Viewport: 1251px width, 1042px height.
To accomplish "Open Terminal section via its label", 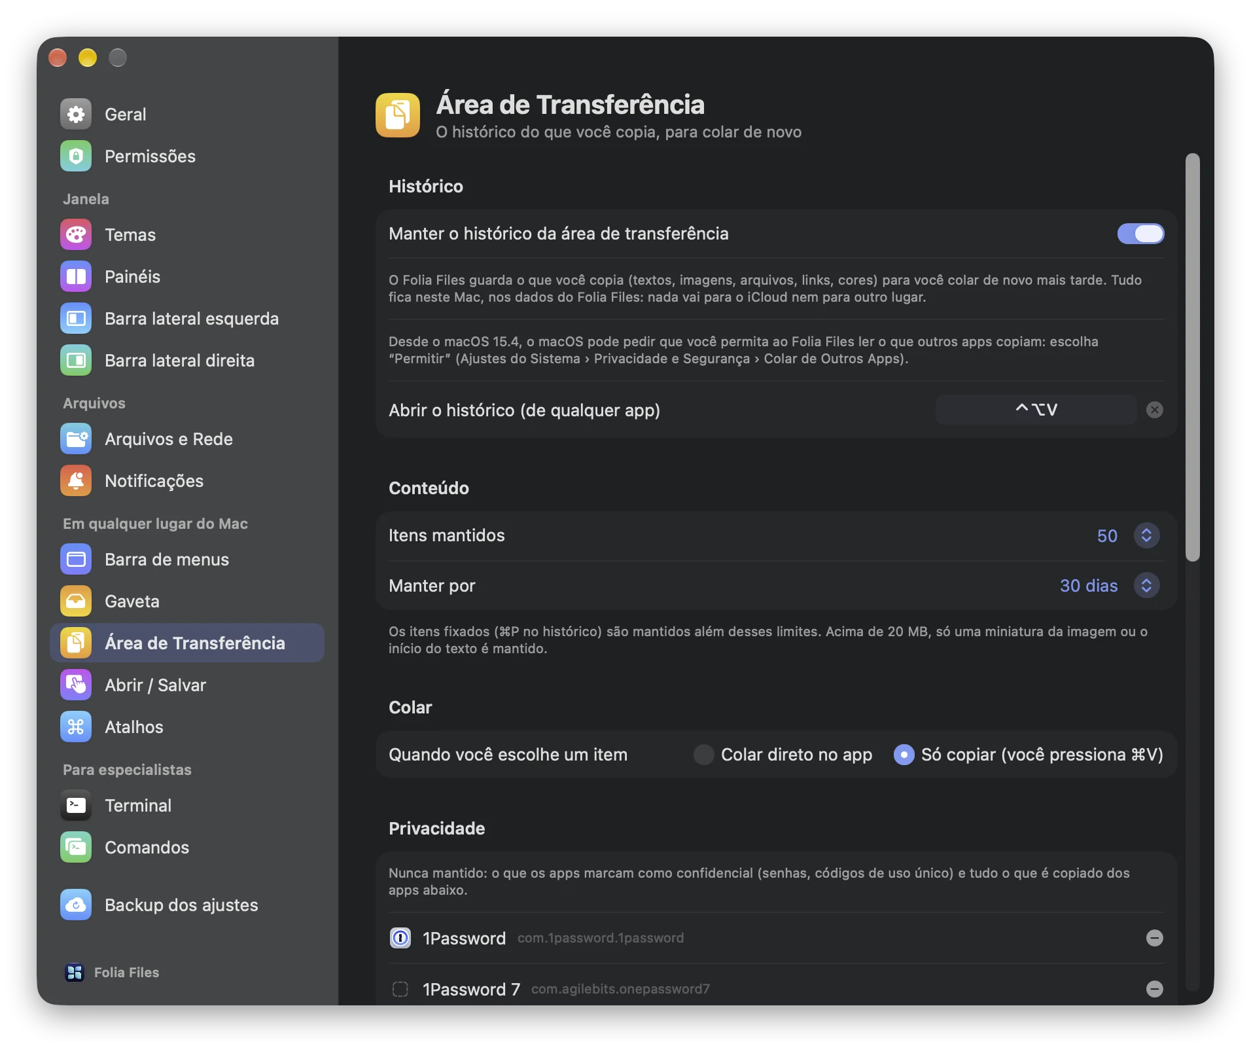I will pos(138,806).
